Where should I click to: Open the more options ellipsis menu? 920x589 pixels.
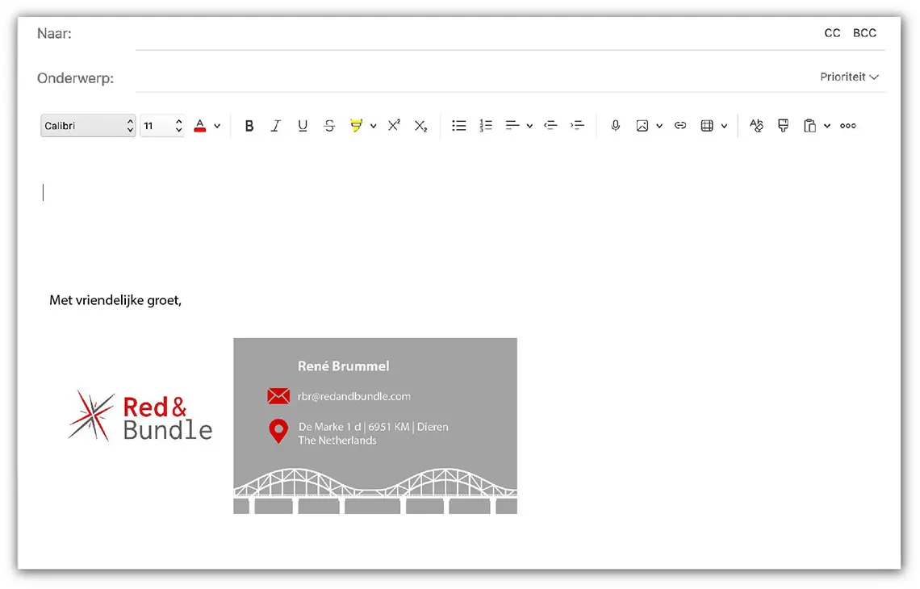pos(848,126)
